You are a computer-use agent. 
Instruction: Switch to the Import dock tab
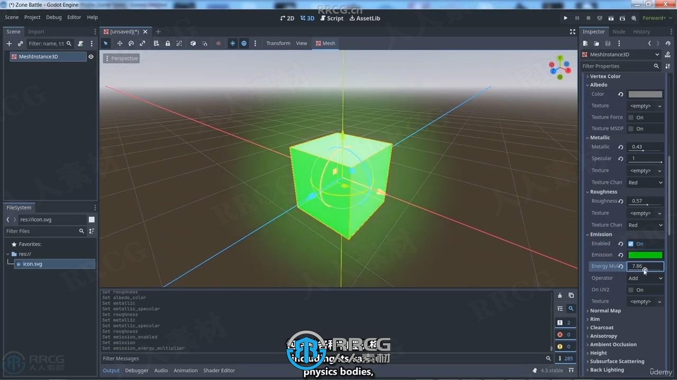tap(36, 32)
